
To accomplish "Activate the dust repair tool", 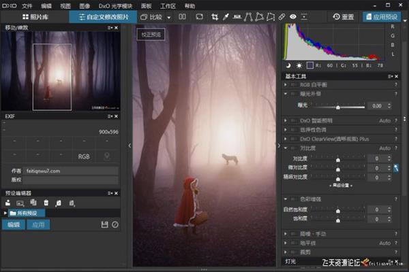I will 282,16.
